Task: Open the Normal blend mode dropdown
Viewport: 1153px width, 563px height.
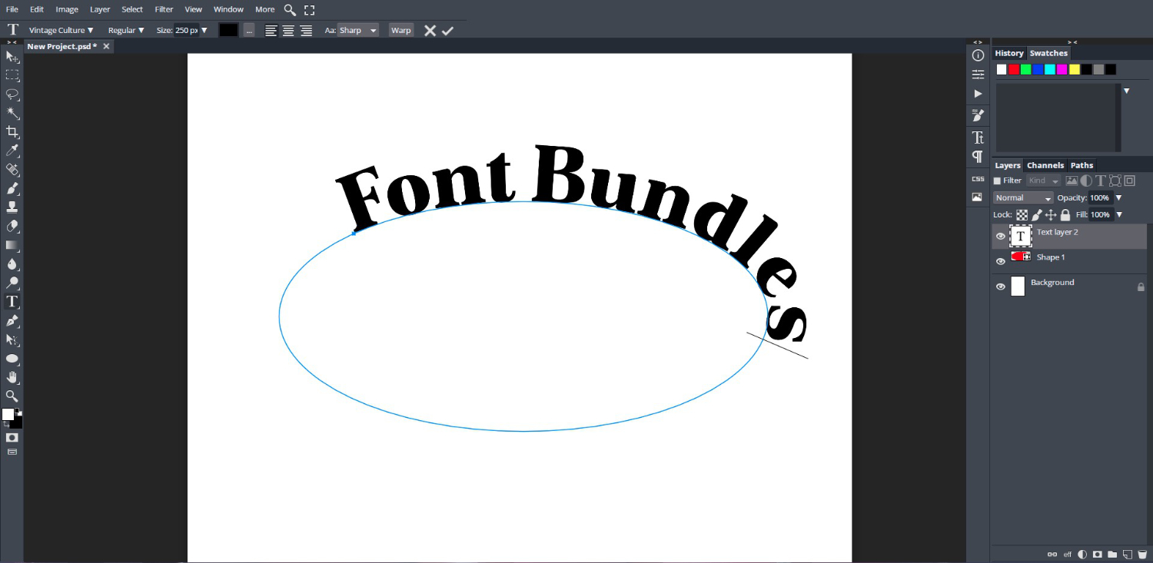Action: pyautogui.click(x=1023, y=198)
